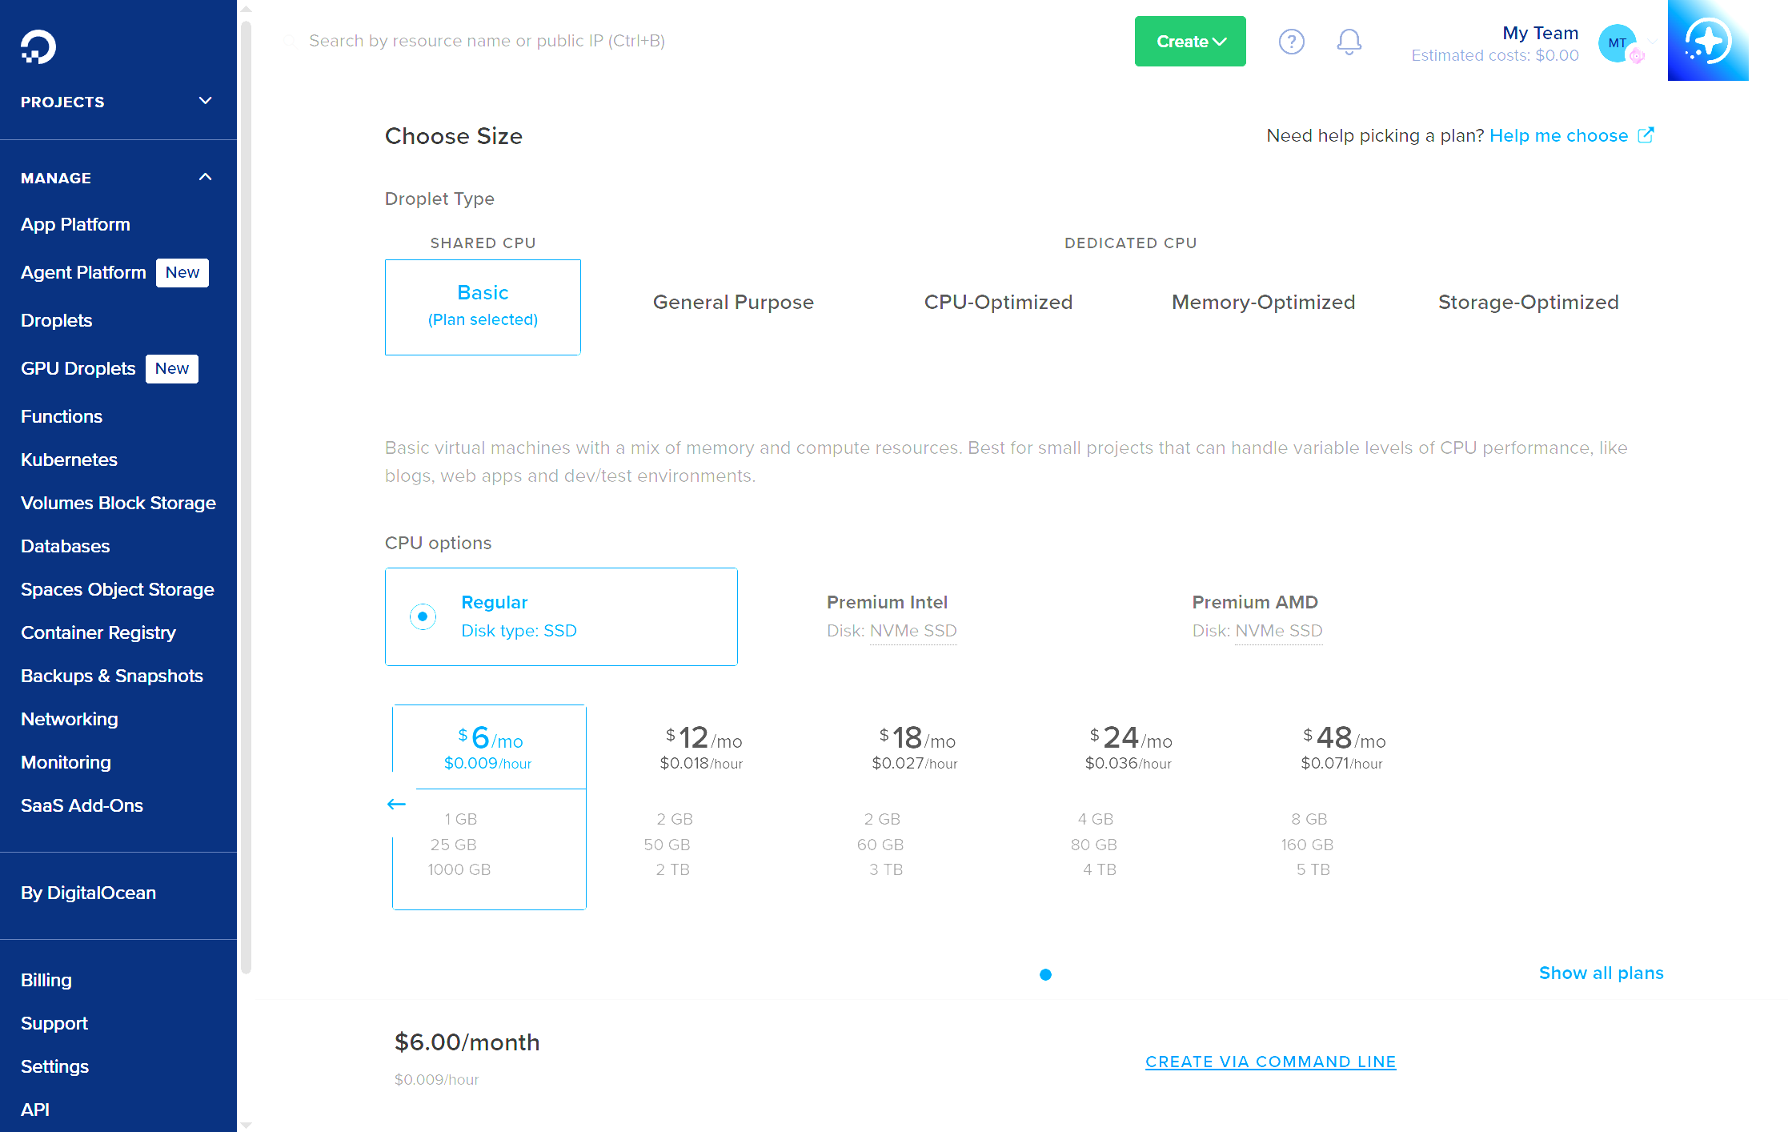Click the MT team avatar
1788x1132 pixels.
click(1618, 42)
